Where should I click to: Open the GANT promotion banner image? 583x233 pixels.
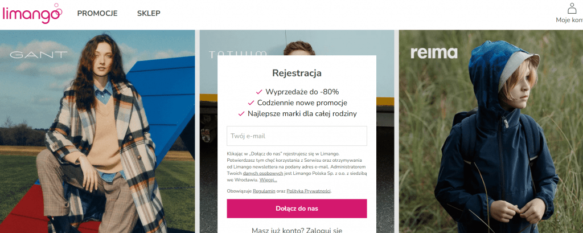tap(97, 132)
